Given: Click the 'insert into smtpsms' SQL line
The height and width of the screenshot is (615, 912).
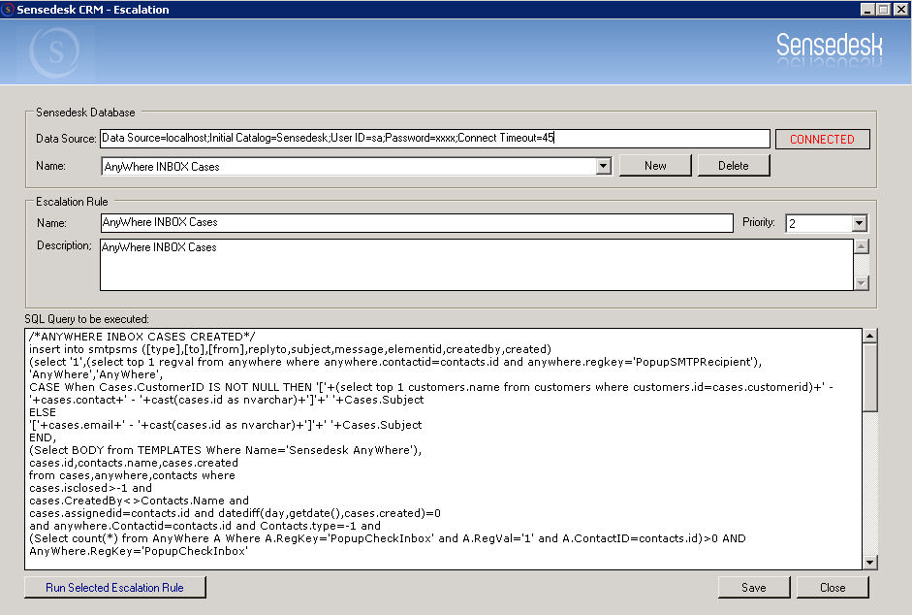Looking at the screenshot, I should [290, 349].
